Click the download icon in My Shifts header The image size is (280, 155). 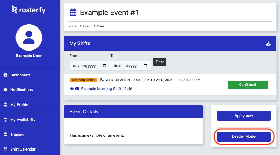[268, 43]
